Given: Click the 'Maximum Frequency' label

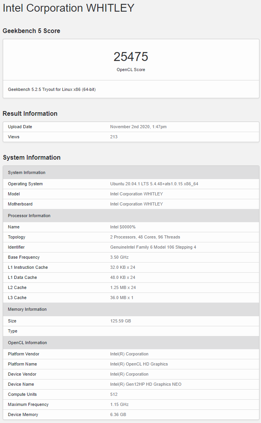Looking at the screenshot, I should 28,405.
